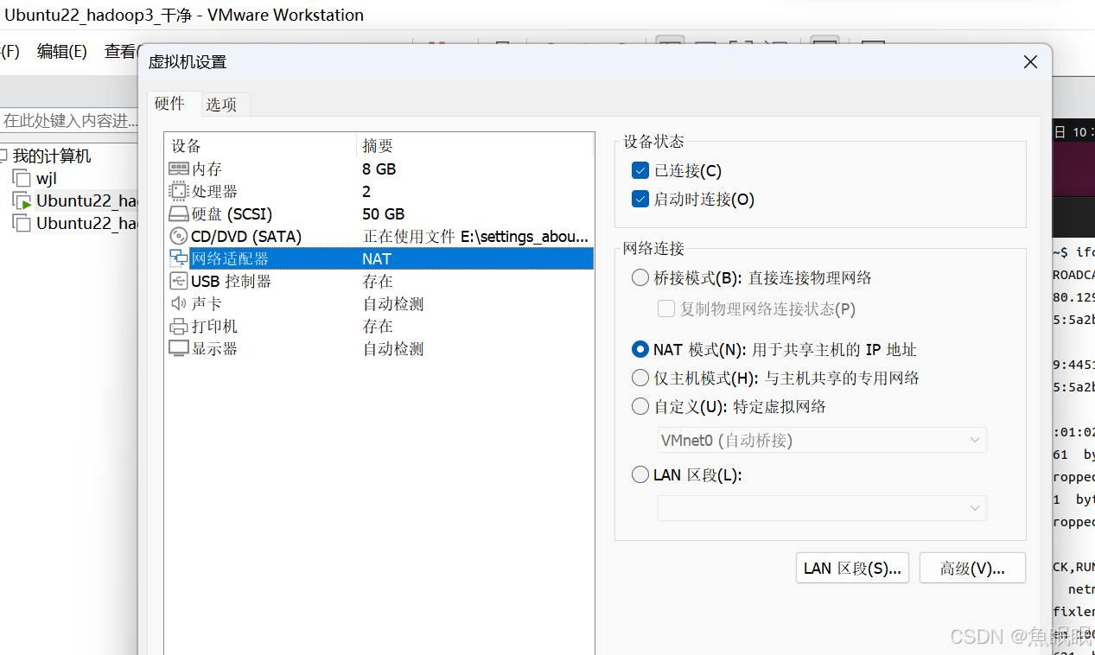
Task: Click the processor count value 2
Action: click(366, 192)
